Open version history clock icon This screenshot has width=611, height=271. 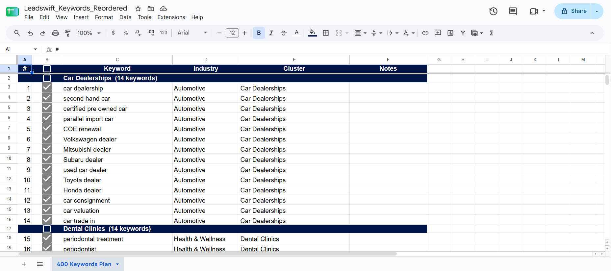(x=493, y=11)
